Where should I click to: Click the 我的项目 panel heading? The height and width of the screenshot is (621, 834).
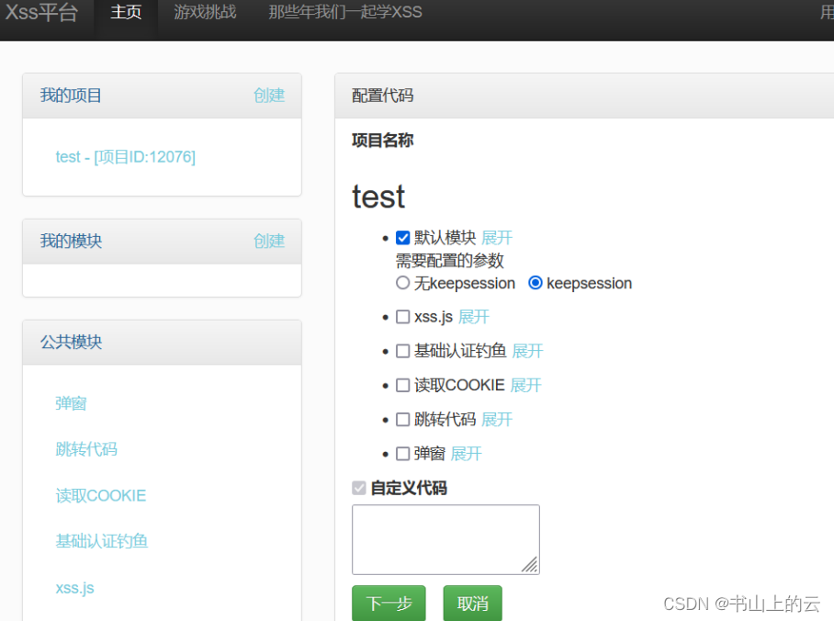click(x=71, y=96)
